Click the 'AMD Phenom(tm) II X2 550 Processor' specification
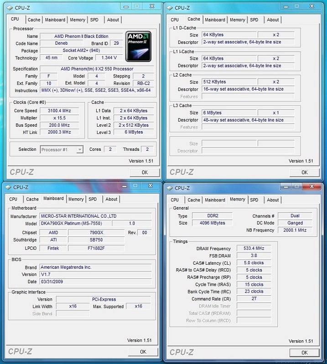Screen dimensions: 327x364 pyautogui.click(x=97, y=69)
